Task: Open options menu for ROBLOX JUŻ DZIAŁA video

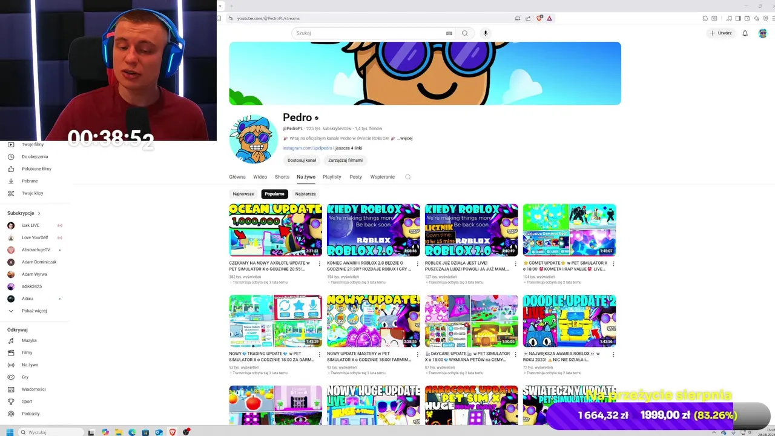Action: pyautogui.click(x=515, y=263)
